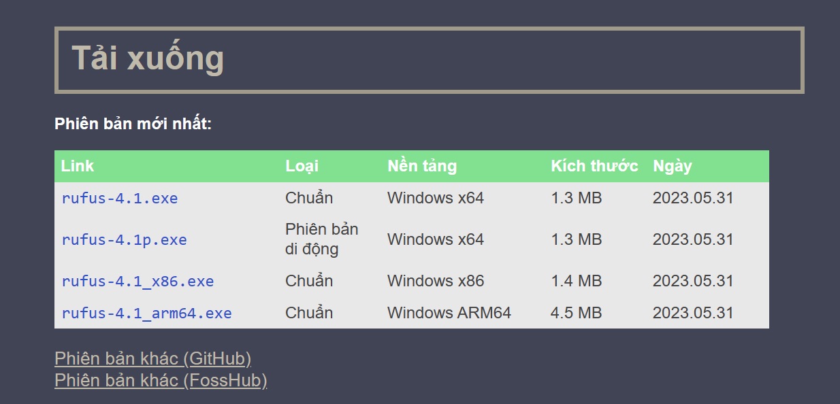Click the Nền tảng column header
The width and height of the screenshot is (840, 404).
(x=422, y=166)
